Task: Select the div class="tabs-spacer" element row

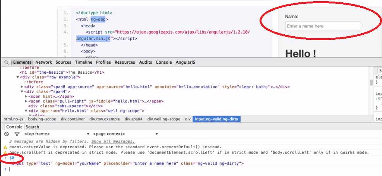Action: click(x=65, y=106)
